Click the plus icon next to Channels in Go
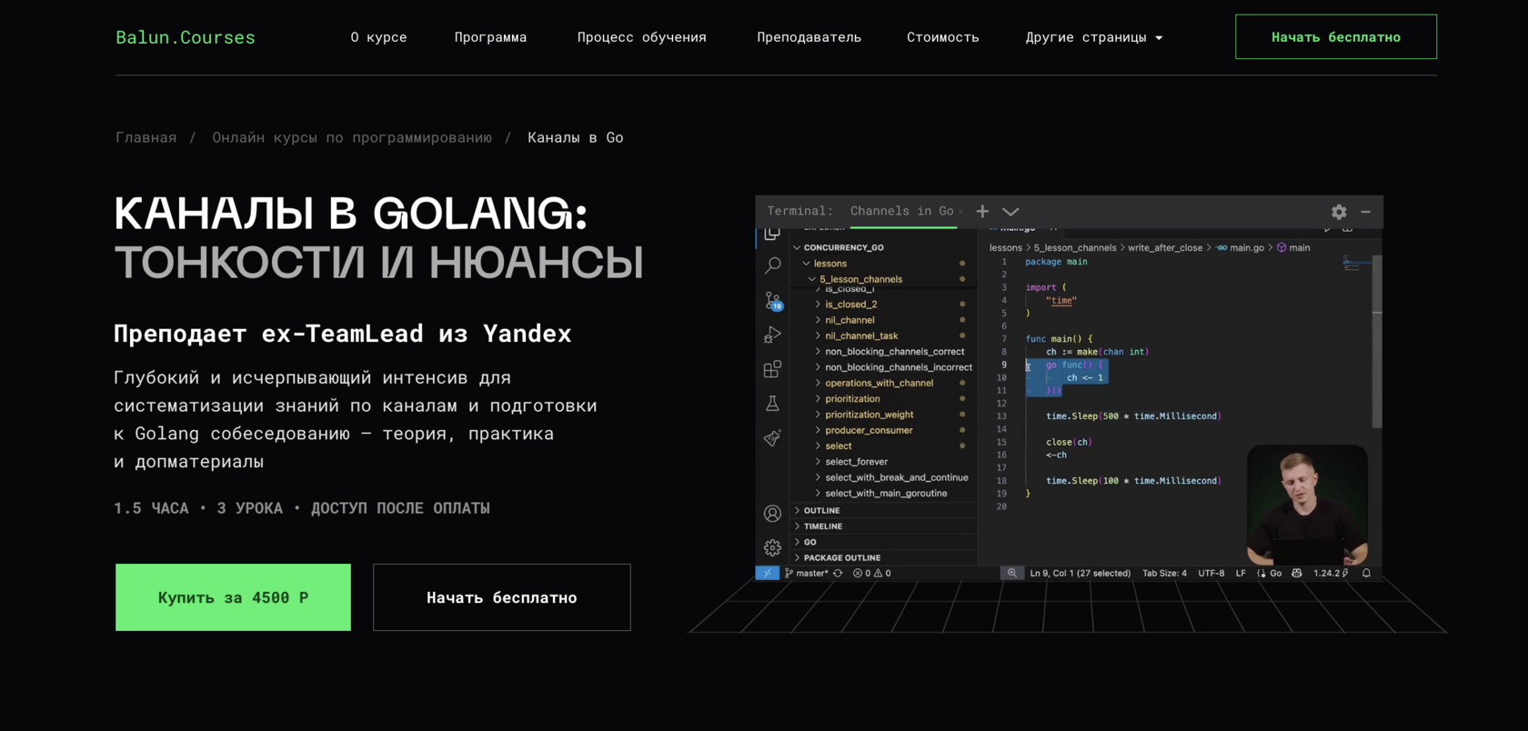The height and width of the screenshot is (731, 1528). click(x=982, y=211)
